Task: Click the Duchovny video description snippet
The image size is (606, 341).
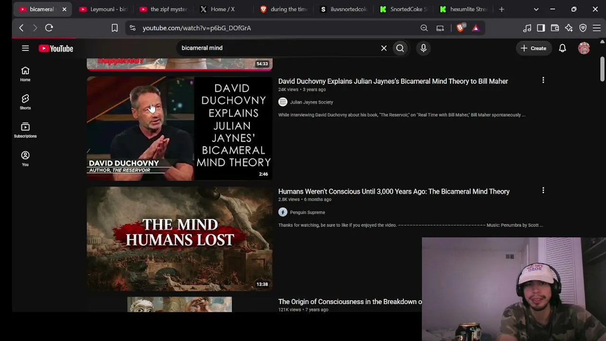Action: 401,115
